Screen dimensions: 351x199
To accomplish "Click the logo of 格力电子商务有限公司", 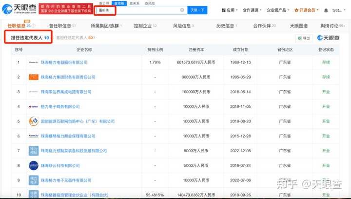I will [34, 106].
